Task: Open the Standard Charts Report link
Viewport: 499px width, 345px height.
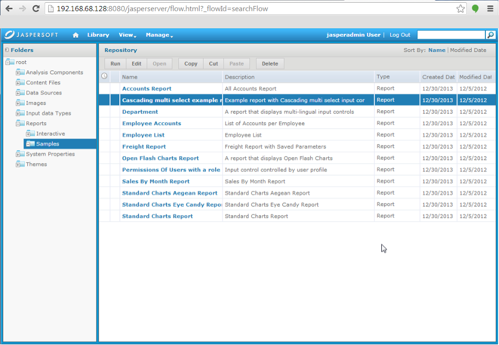Action: (157, 216)
